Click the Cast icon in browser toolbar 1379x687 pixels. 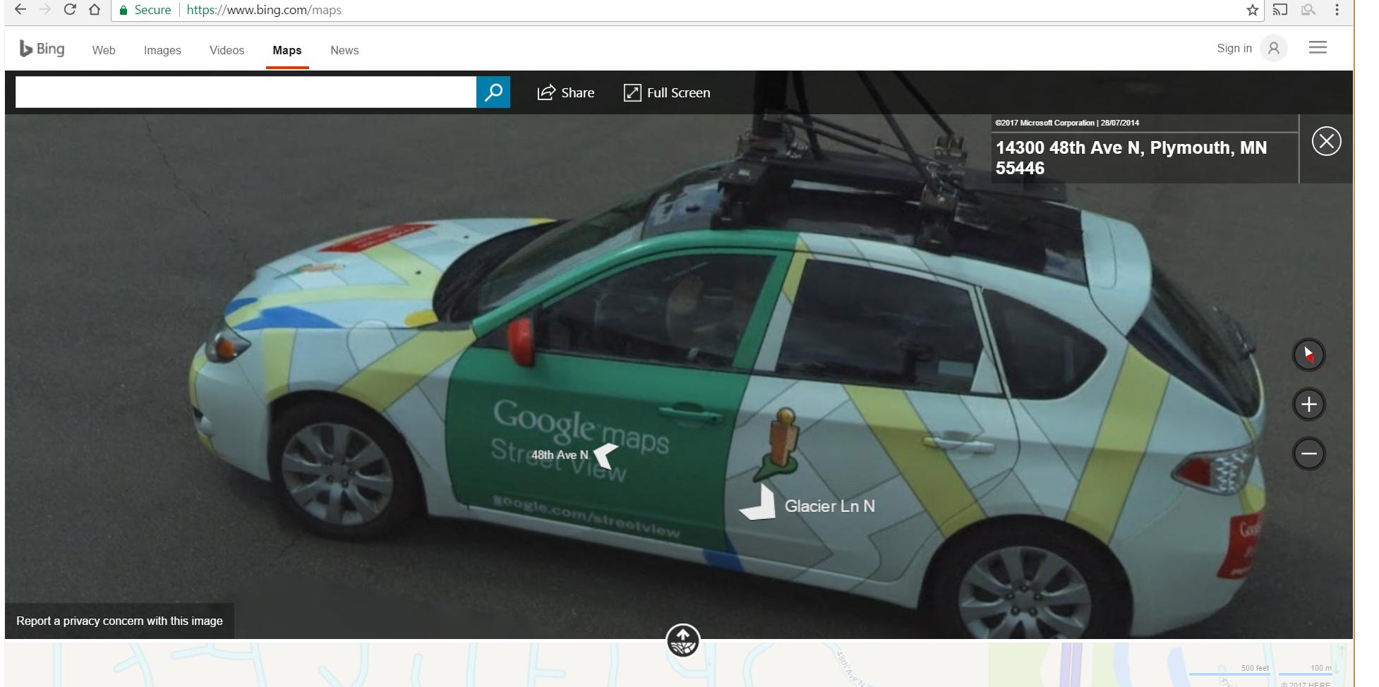[x=1279, y=10]
